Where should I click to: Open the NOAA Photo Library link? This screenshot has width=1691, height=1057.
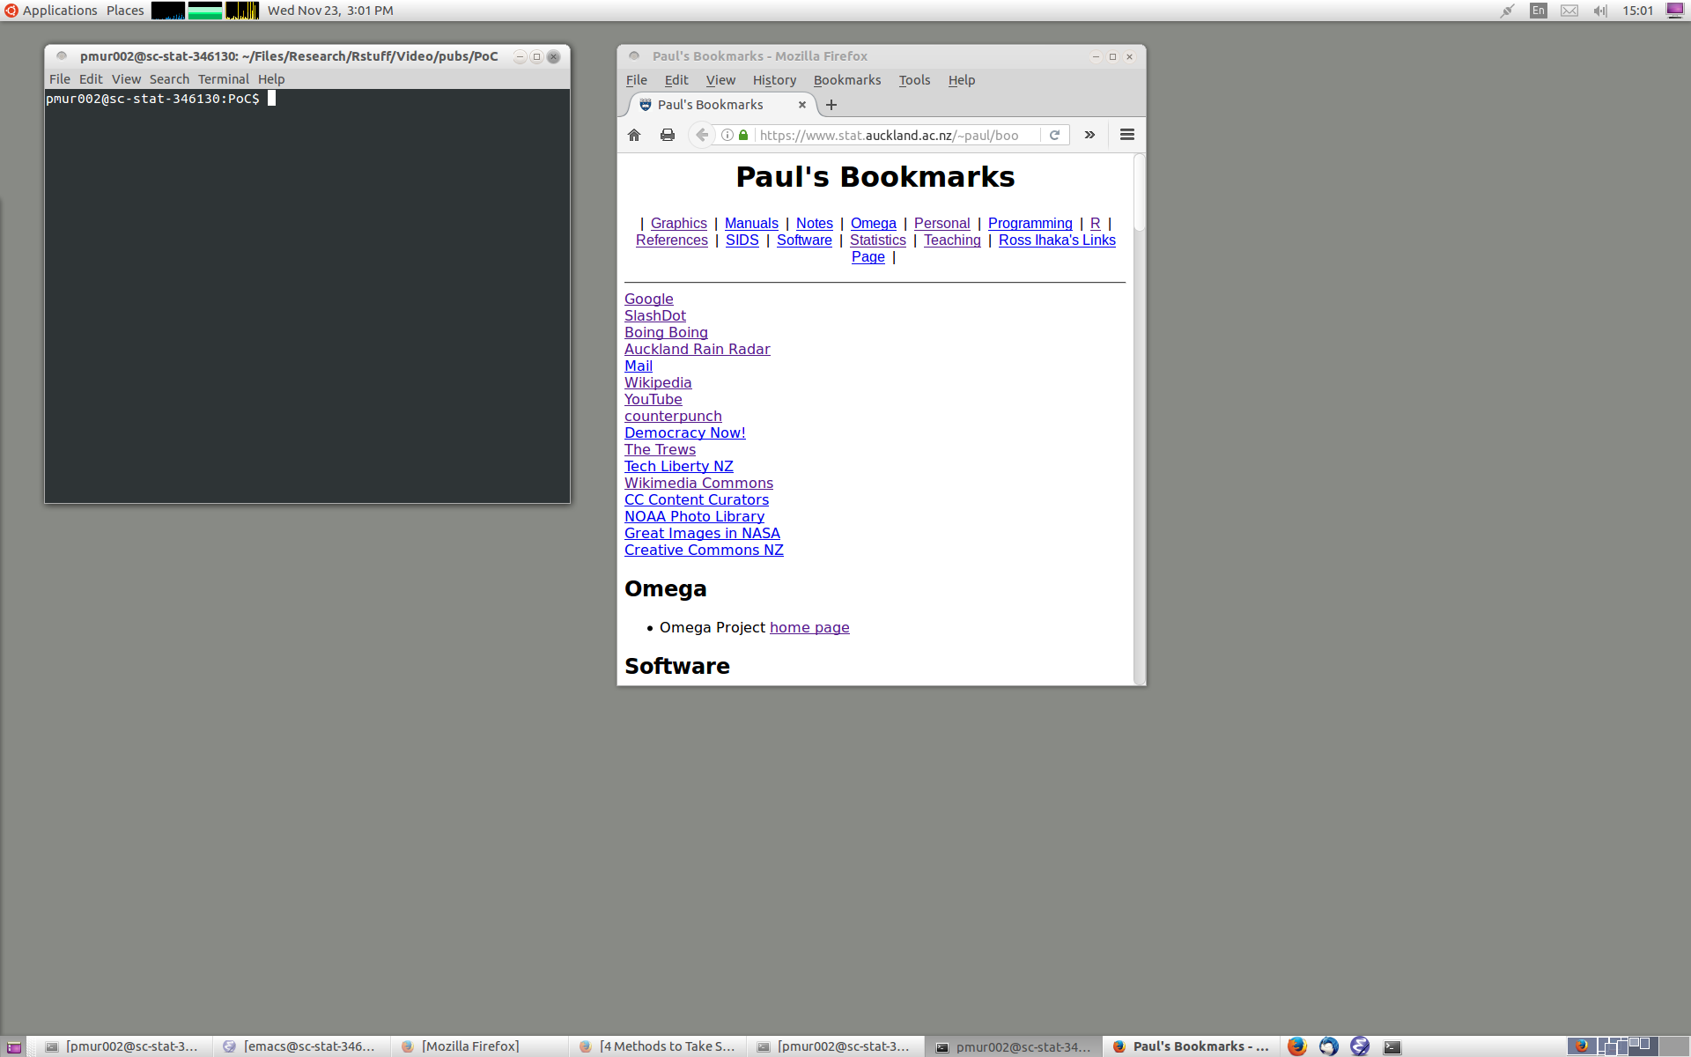694,517
